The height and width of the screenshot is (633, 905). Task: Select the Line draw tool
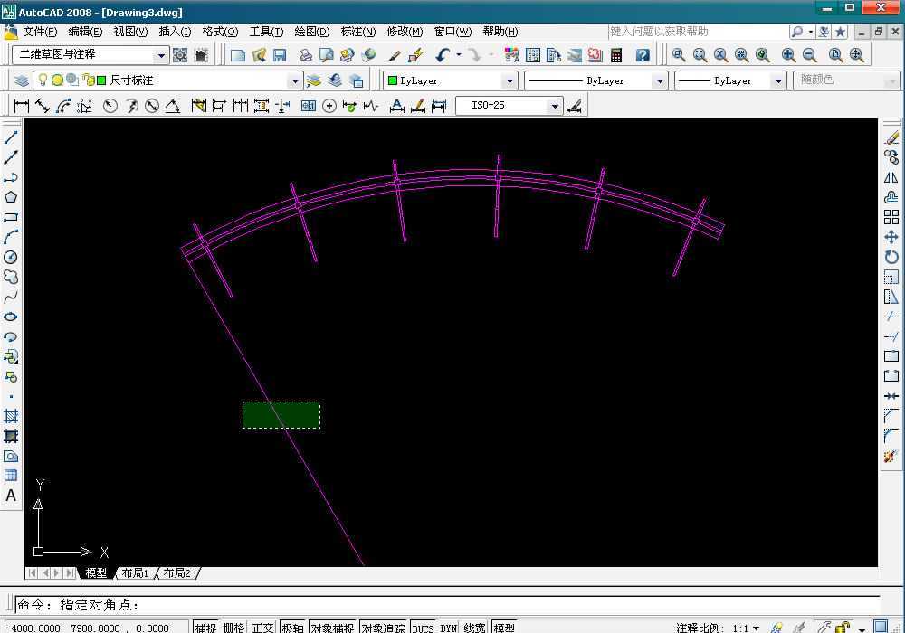click(x=11, y=137)
